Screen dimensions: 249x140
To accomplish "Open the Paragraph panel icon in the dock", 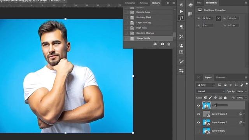I will (x=181, y=27).
